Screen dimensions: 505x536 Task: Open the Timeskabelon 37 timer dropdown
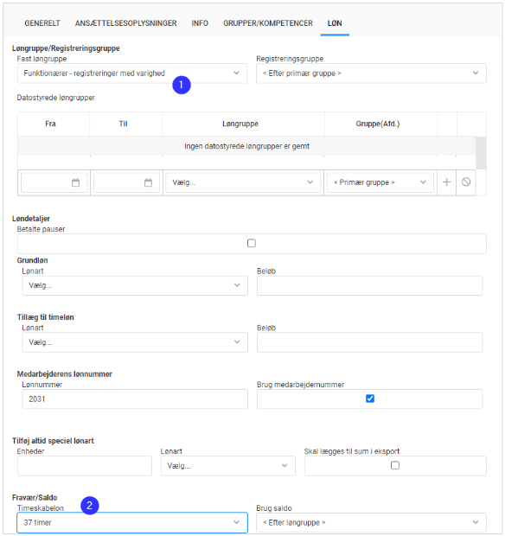[132, 523]
